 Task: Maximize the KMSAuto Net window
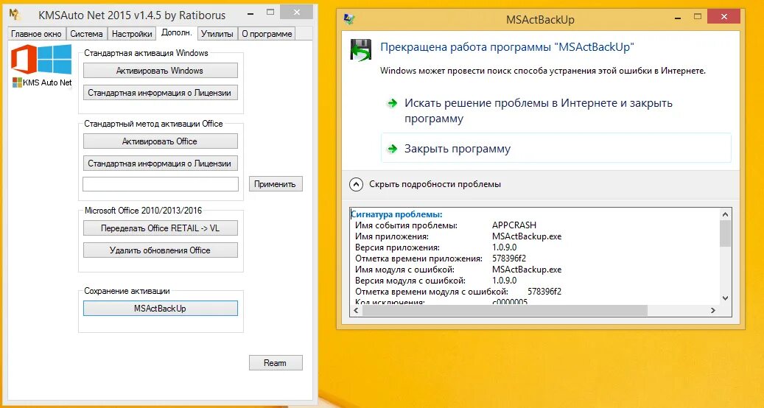[x=270, y=13]
